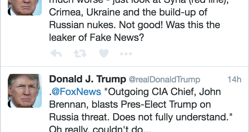
Task: Click the reply arrow icon under first tweet
Action: coord(56,53)
